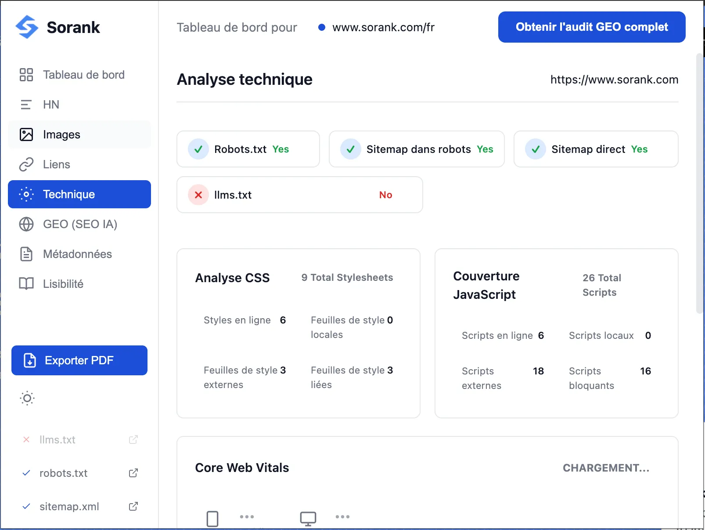
Task: Open GEO section via globe icon
Action: point(26,224)
